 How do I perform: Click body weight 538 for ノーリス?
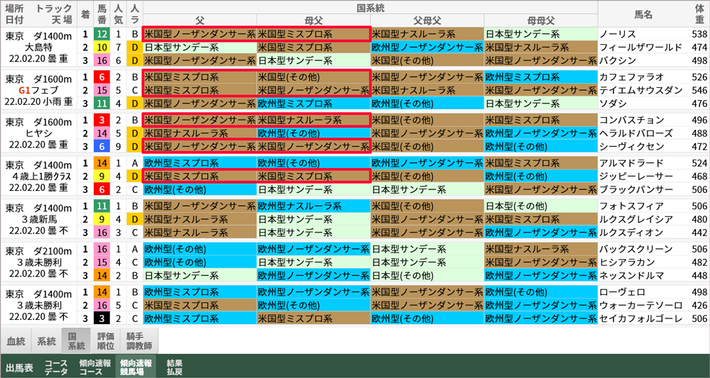[x=699, y=34]
